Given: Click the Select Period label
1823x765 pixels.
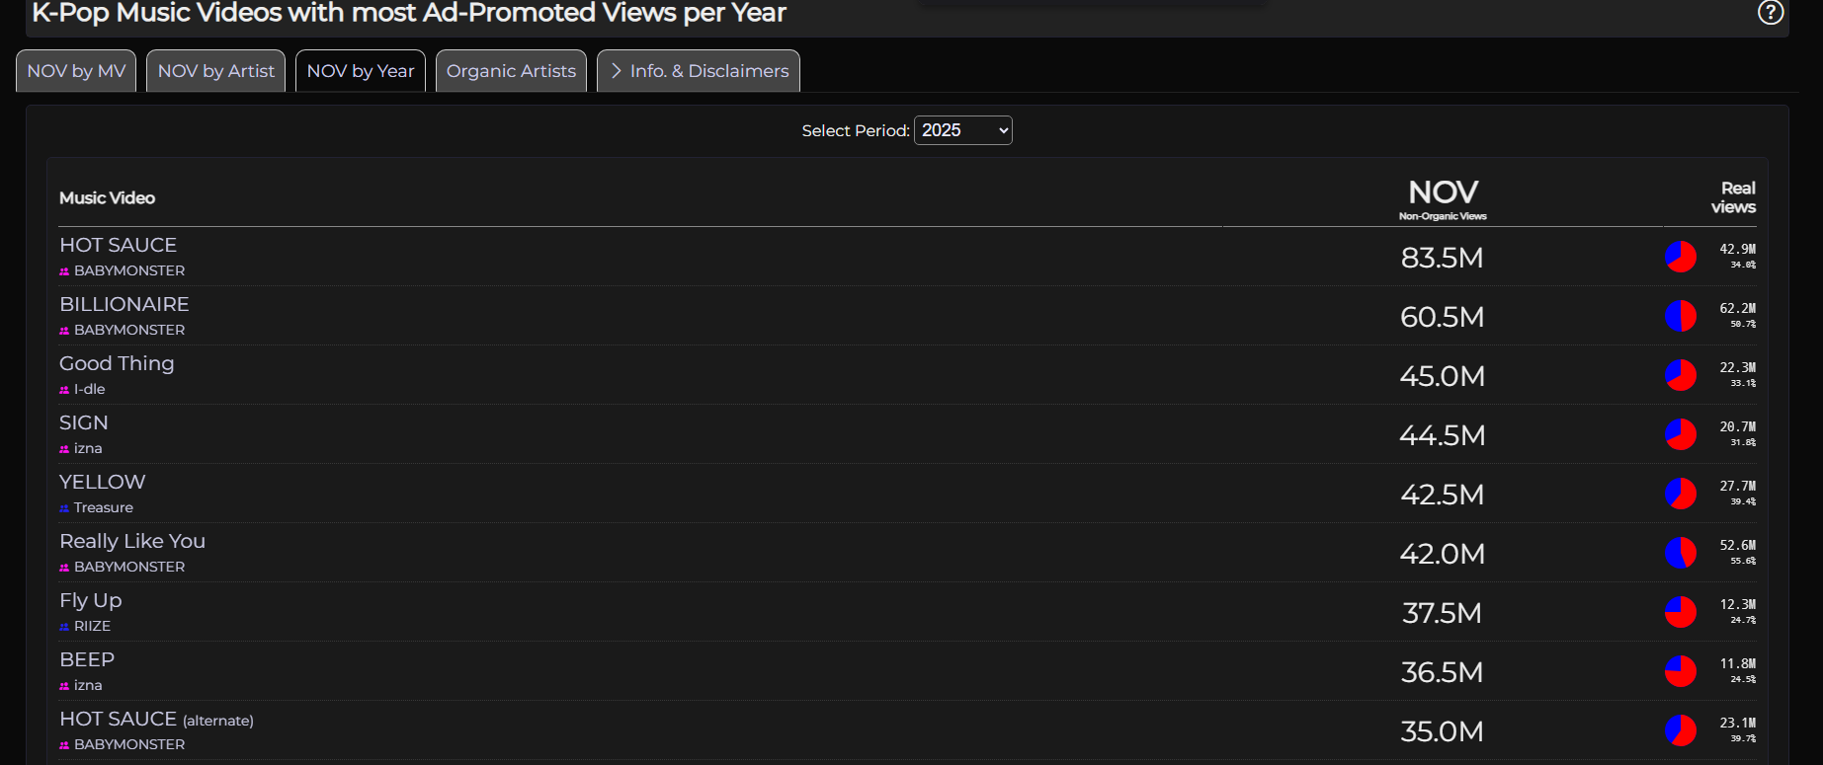Looking at the screenshot, I should [x=856, y=130].
